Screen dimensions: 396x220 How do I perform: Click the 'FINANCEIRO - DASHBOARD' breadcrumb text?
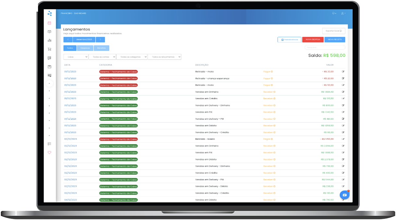pyautogui.click(x=73, y=13)
